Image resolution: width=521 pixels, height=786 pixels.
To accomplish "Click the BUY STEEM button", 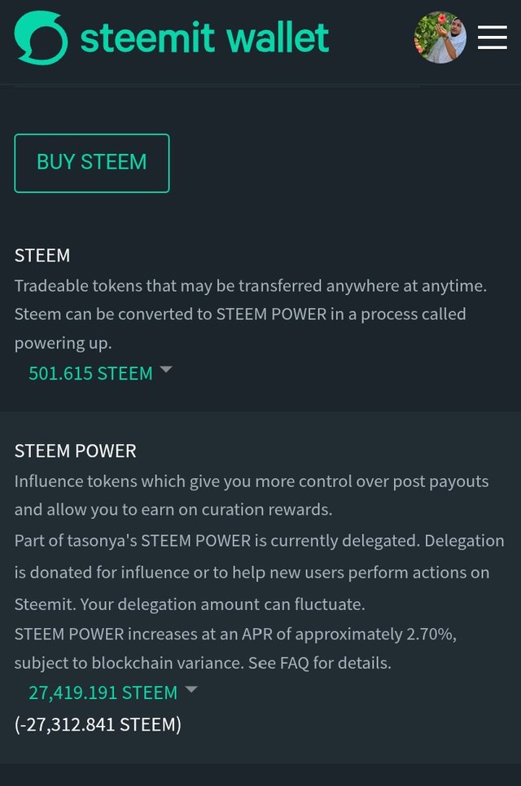I will (x=92, y=163).
